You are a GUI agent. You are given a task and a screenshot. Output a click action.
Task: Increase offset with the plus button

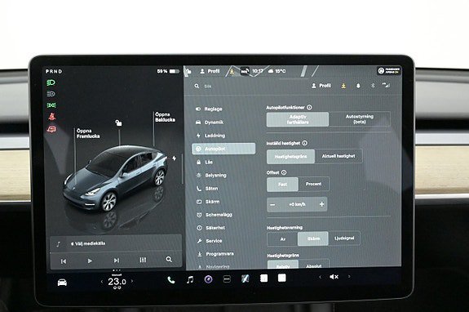(321, 204)
